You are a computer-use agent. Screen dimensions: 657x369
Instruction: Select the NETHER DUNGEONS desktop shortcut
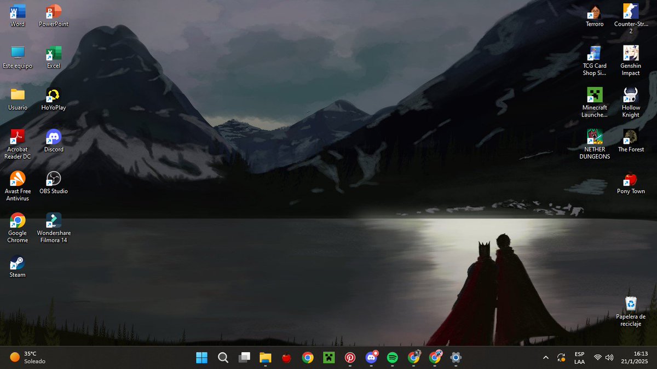point(595,144)
